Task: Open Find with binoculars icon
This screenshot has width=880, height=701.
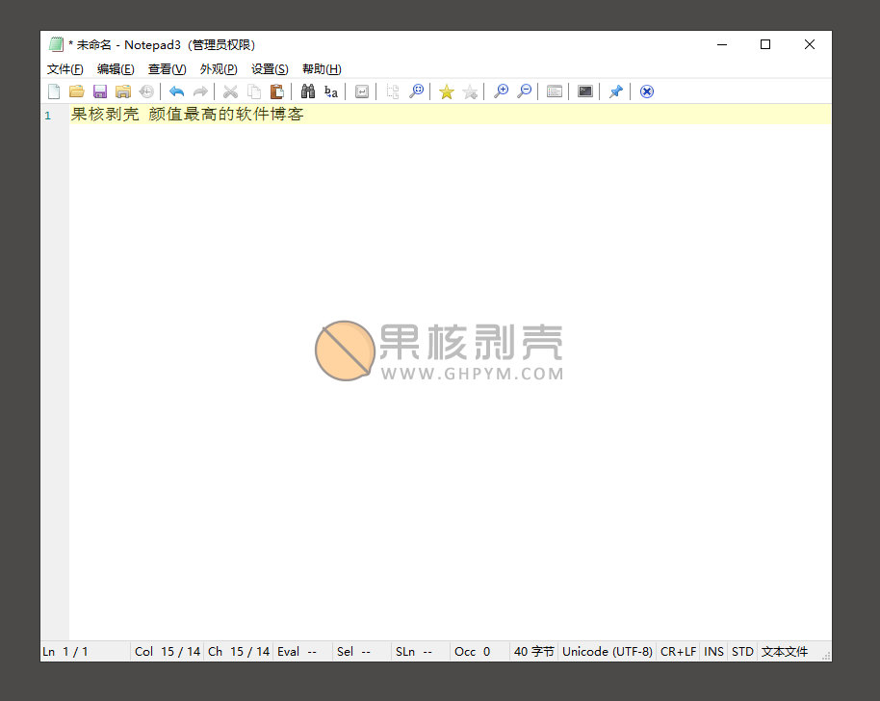Action: (x=308, y=91)
